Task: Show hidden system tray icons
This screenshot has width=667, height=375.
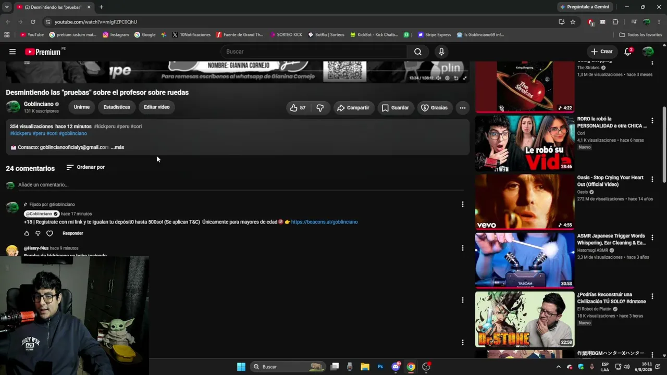Action: coord(559,367)
